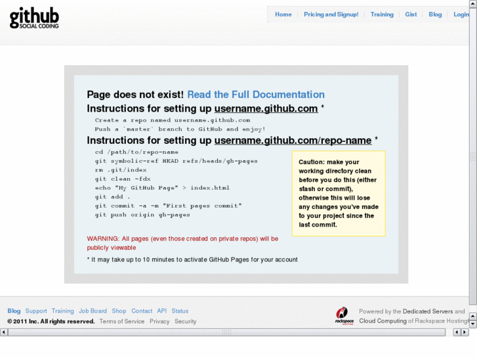Visit the Job Board footer link
477x358 pixels.
(x=93, y=311)
